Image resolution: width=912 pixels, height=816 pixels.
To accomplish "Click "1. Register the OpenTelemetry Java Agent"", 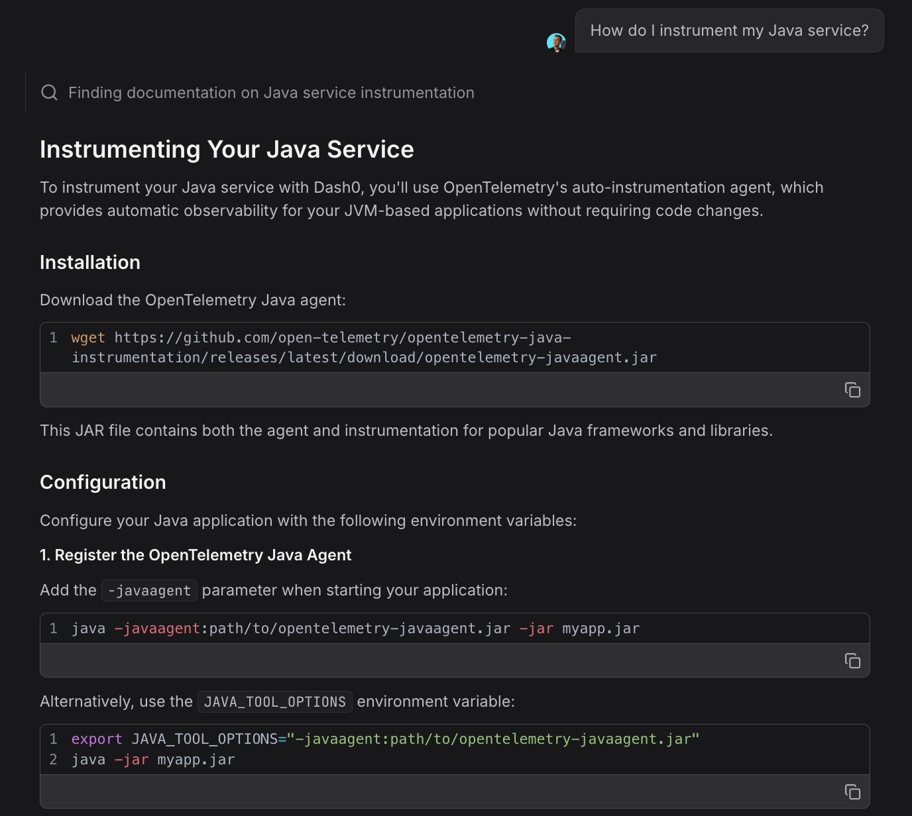I will pos(196,555).
